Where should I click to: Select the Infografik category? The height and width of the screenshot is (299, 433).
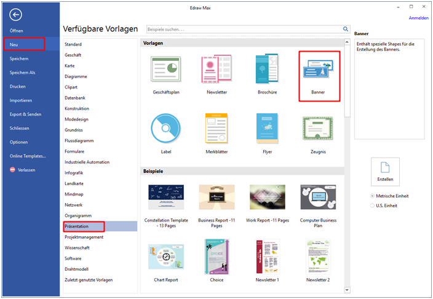point(74,173)
